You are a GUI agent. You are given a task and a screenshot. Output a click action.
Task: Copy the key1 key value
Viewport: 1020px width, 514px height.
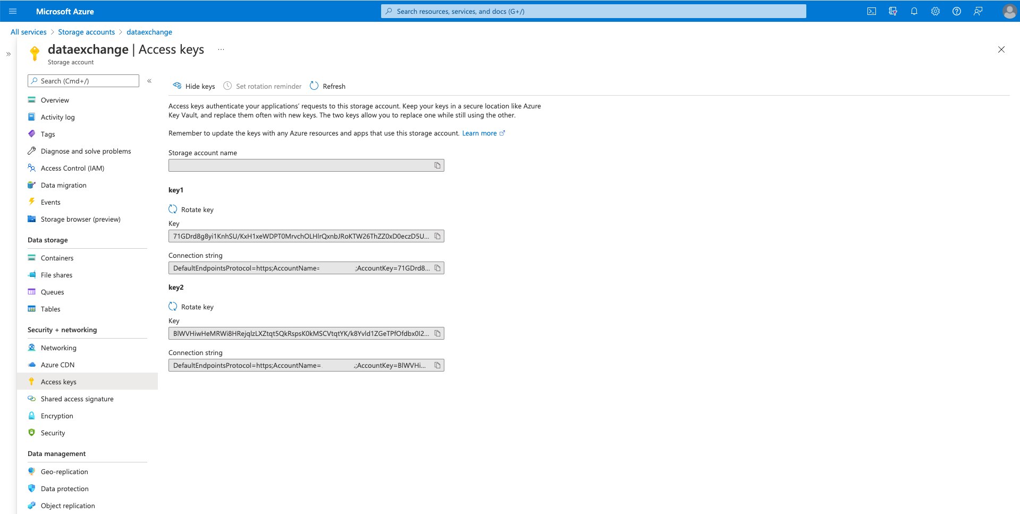pos(437,236)
